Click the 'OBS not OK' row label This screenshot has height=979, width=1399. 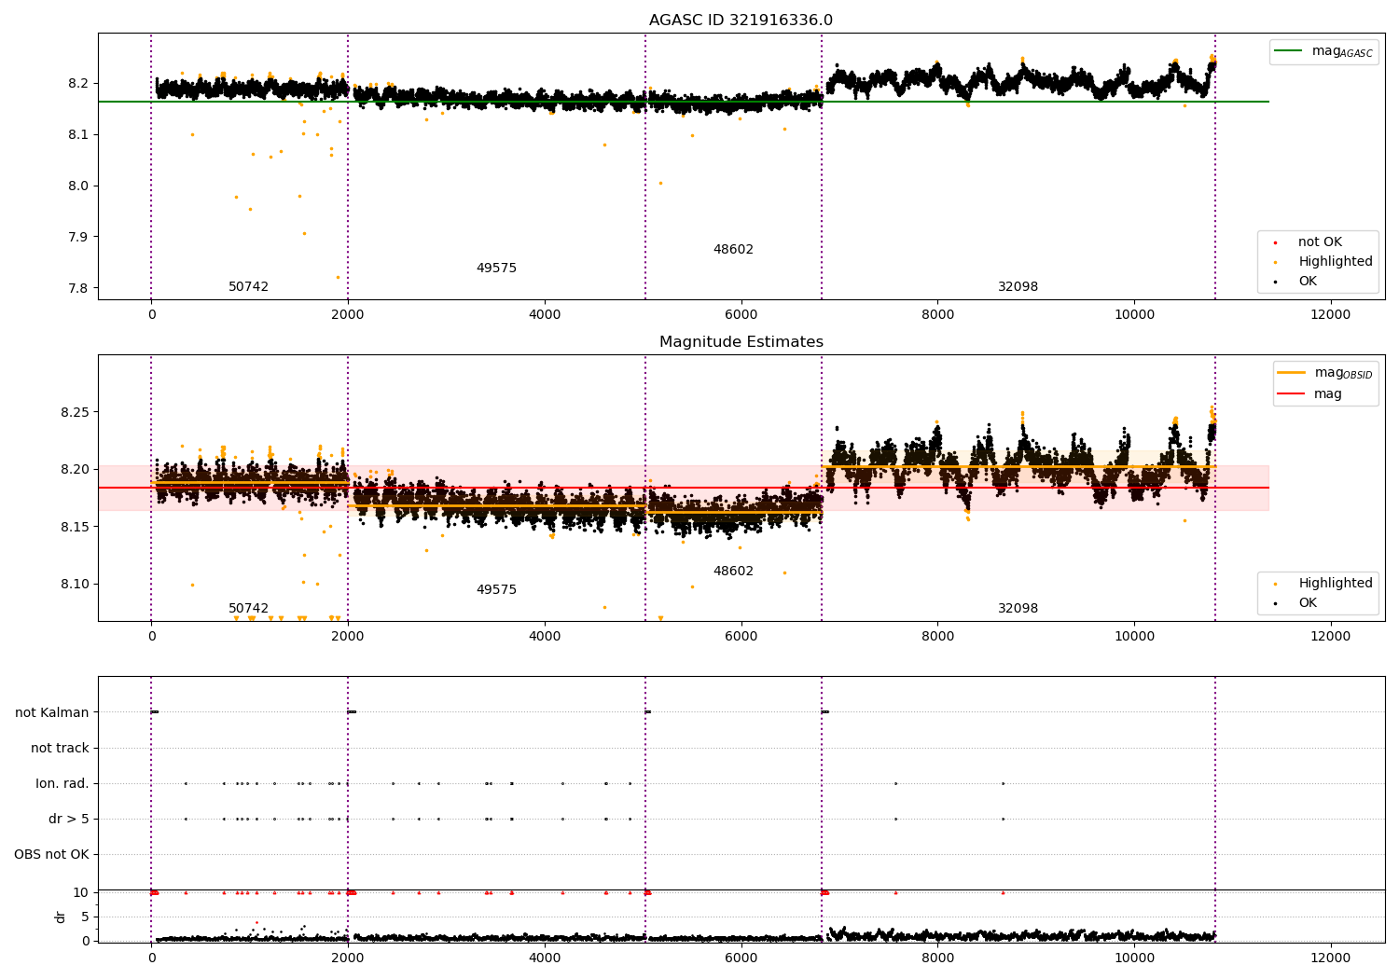pyautogui.click(x=51, y=855)
